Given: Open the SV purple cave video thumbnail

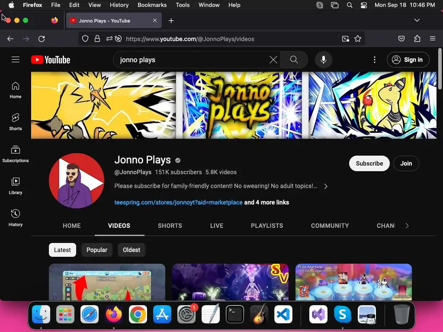Looking at the screenshot, I should 230,282.
